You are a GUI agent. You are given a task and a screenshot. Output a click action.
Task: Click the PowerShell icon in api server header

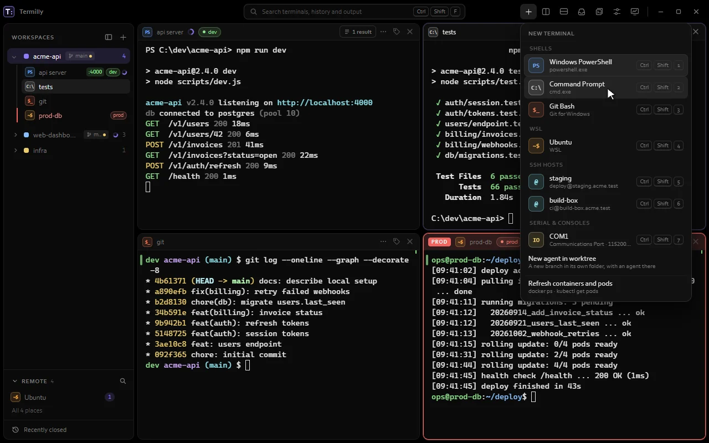147,32
